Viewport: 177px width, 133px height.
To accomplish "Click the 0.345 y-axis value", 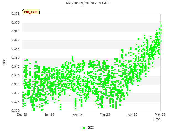I will tap(15, 66).
